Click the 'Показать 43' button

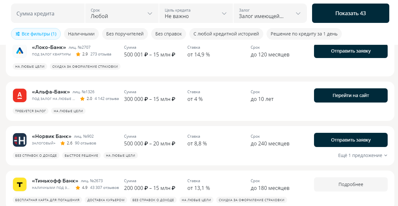pyautogui.click(x=351, y=13)
